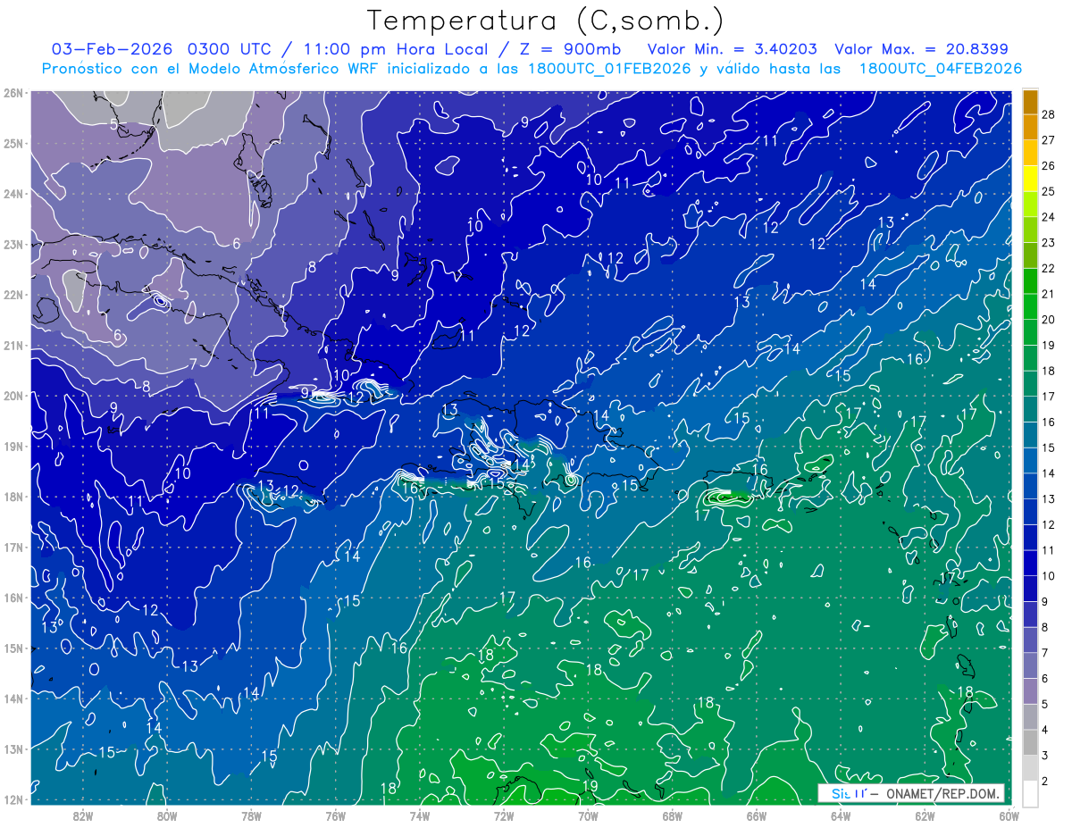This screenshot has height=828, width=1072.
Task: Click the longitude axis label '74W'
Action: [419, 815]
